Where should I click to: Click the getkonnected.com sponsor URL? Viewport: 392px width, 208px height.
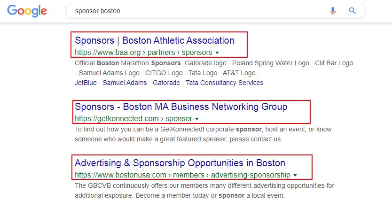(x=133, y=119)
